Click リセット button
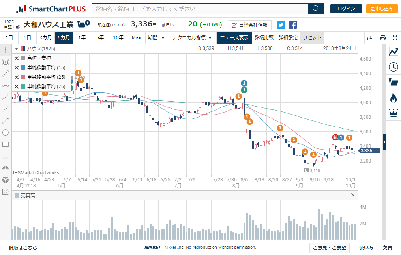The width and height of the screenshot is (401, 255). pyautogui.click(x=312, y=38)
